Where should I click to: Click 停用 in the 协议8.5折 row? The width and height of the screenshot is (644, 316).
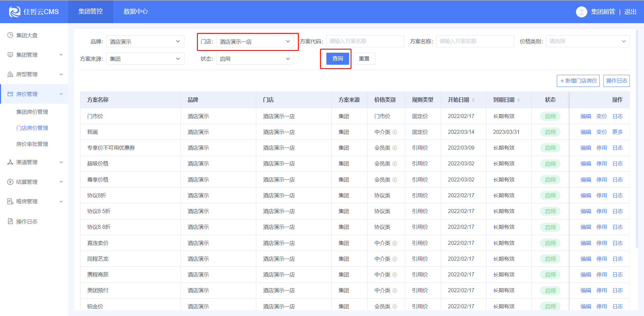pos(602,211)
